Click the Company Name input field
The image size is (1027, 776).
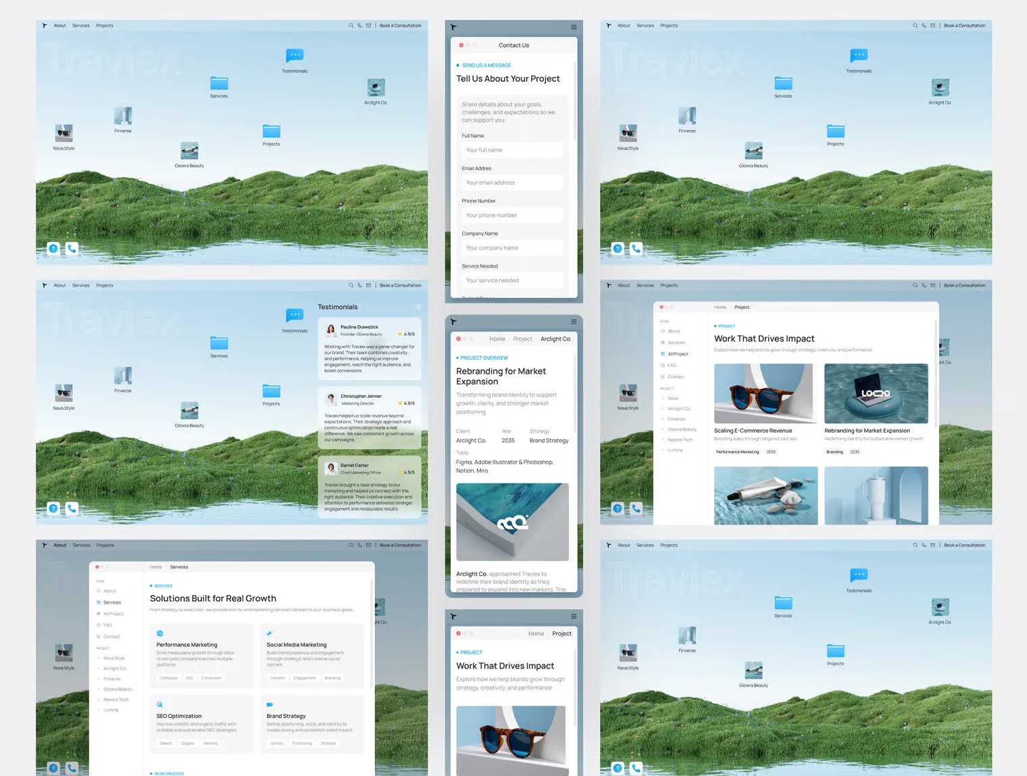point(512,248)
